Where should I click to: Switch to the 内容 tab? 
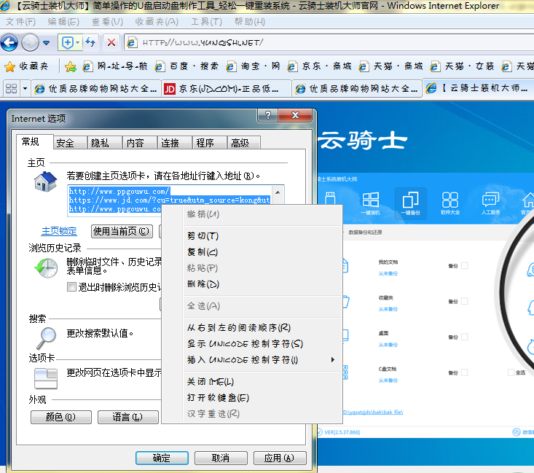pyautogui.click(x=140, y=143)
